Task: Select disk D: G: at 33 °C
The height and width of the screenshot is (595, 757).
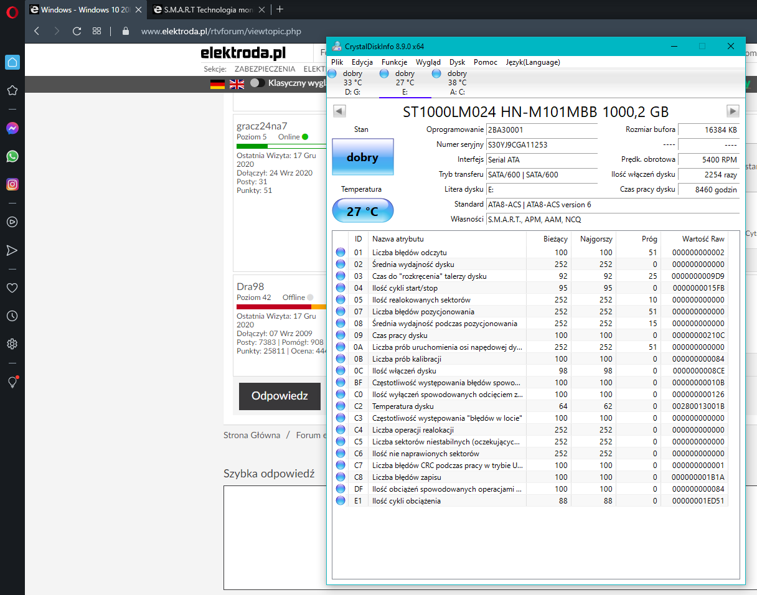Action: click(x=352, y=82)
